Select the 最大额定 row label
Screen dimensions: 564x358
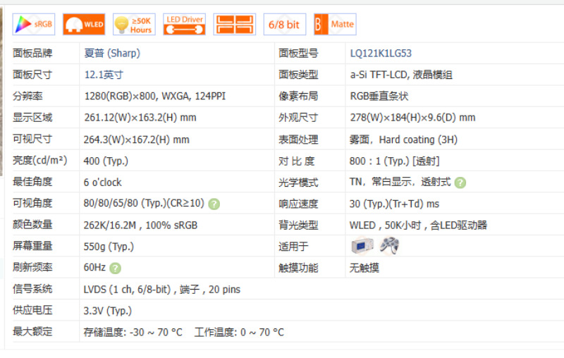click(32, 331)
